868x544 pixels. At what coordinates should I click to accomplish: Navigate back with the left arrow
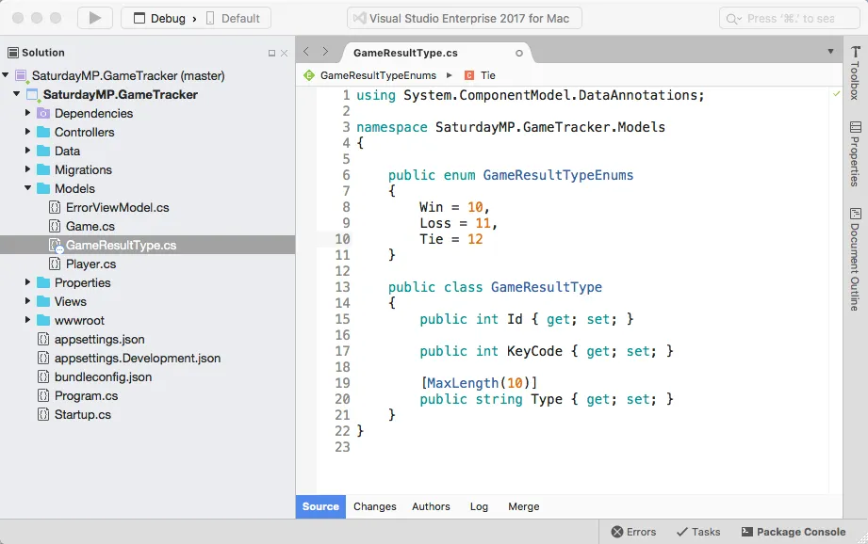pos(306,52)
